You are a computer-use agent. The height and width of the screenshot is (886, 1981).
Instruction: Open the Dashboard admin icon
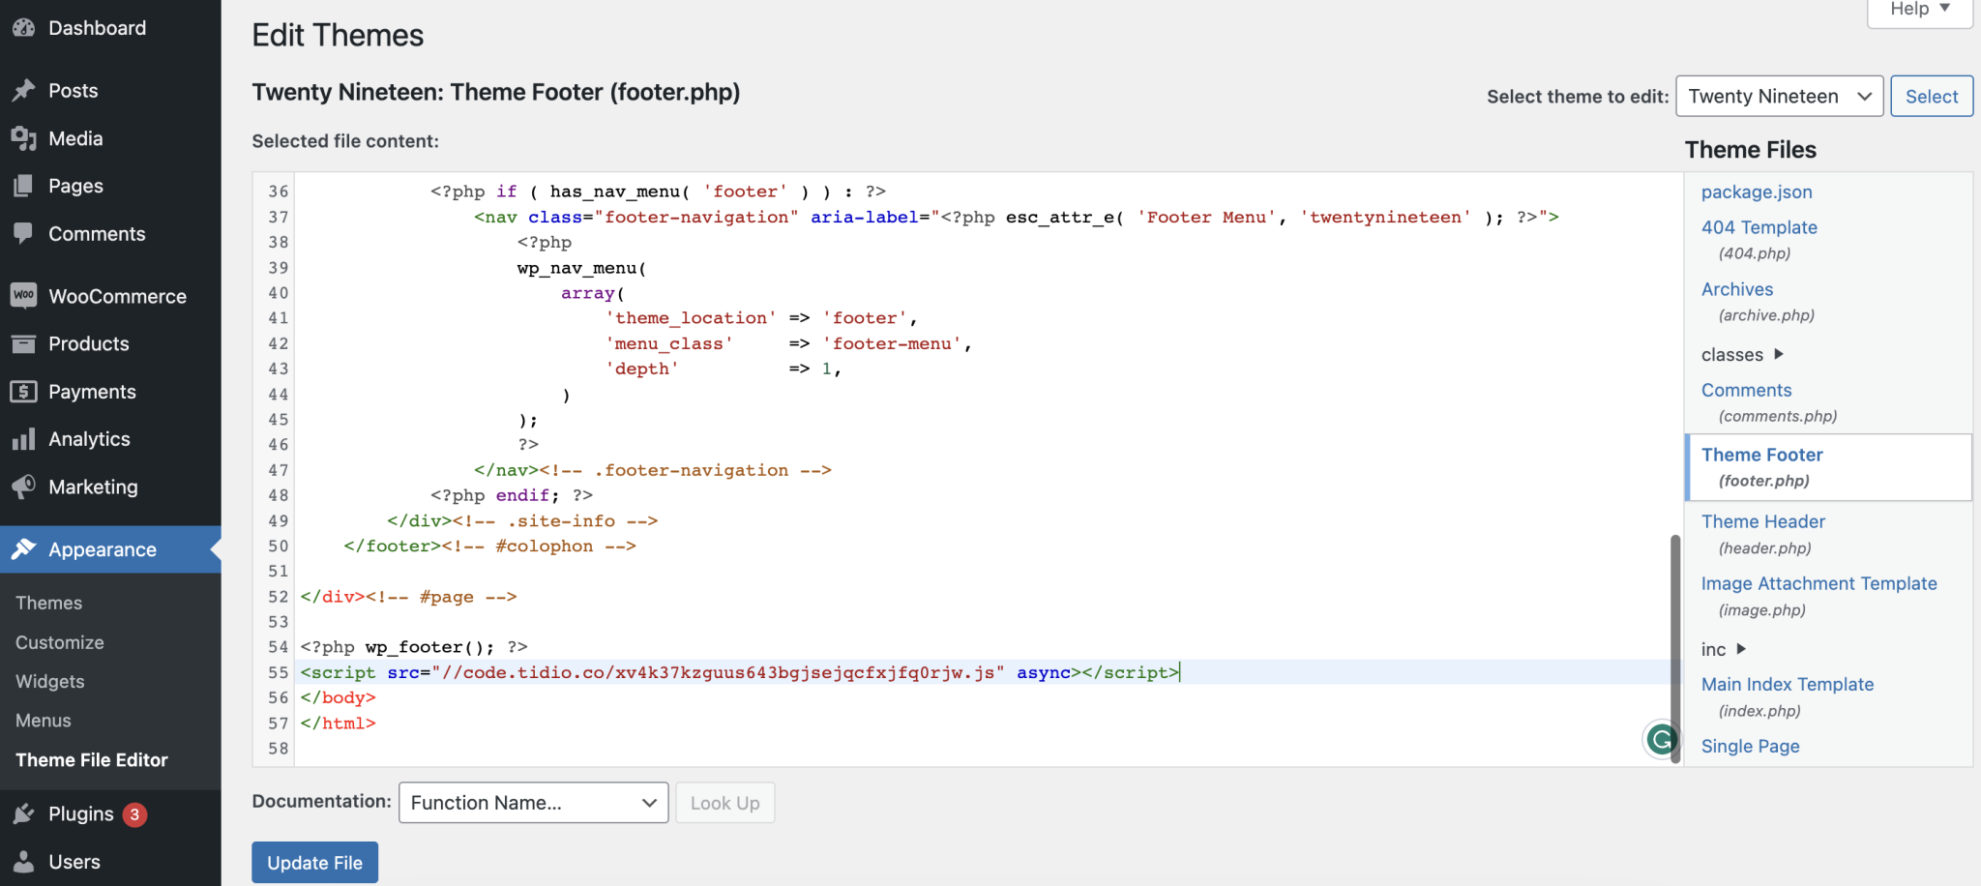pos(24,28)
